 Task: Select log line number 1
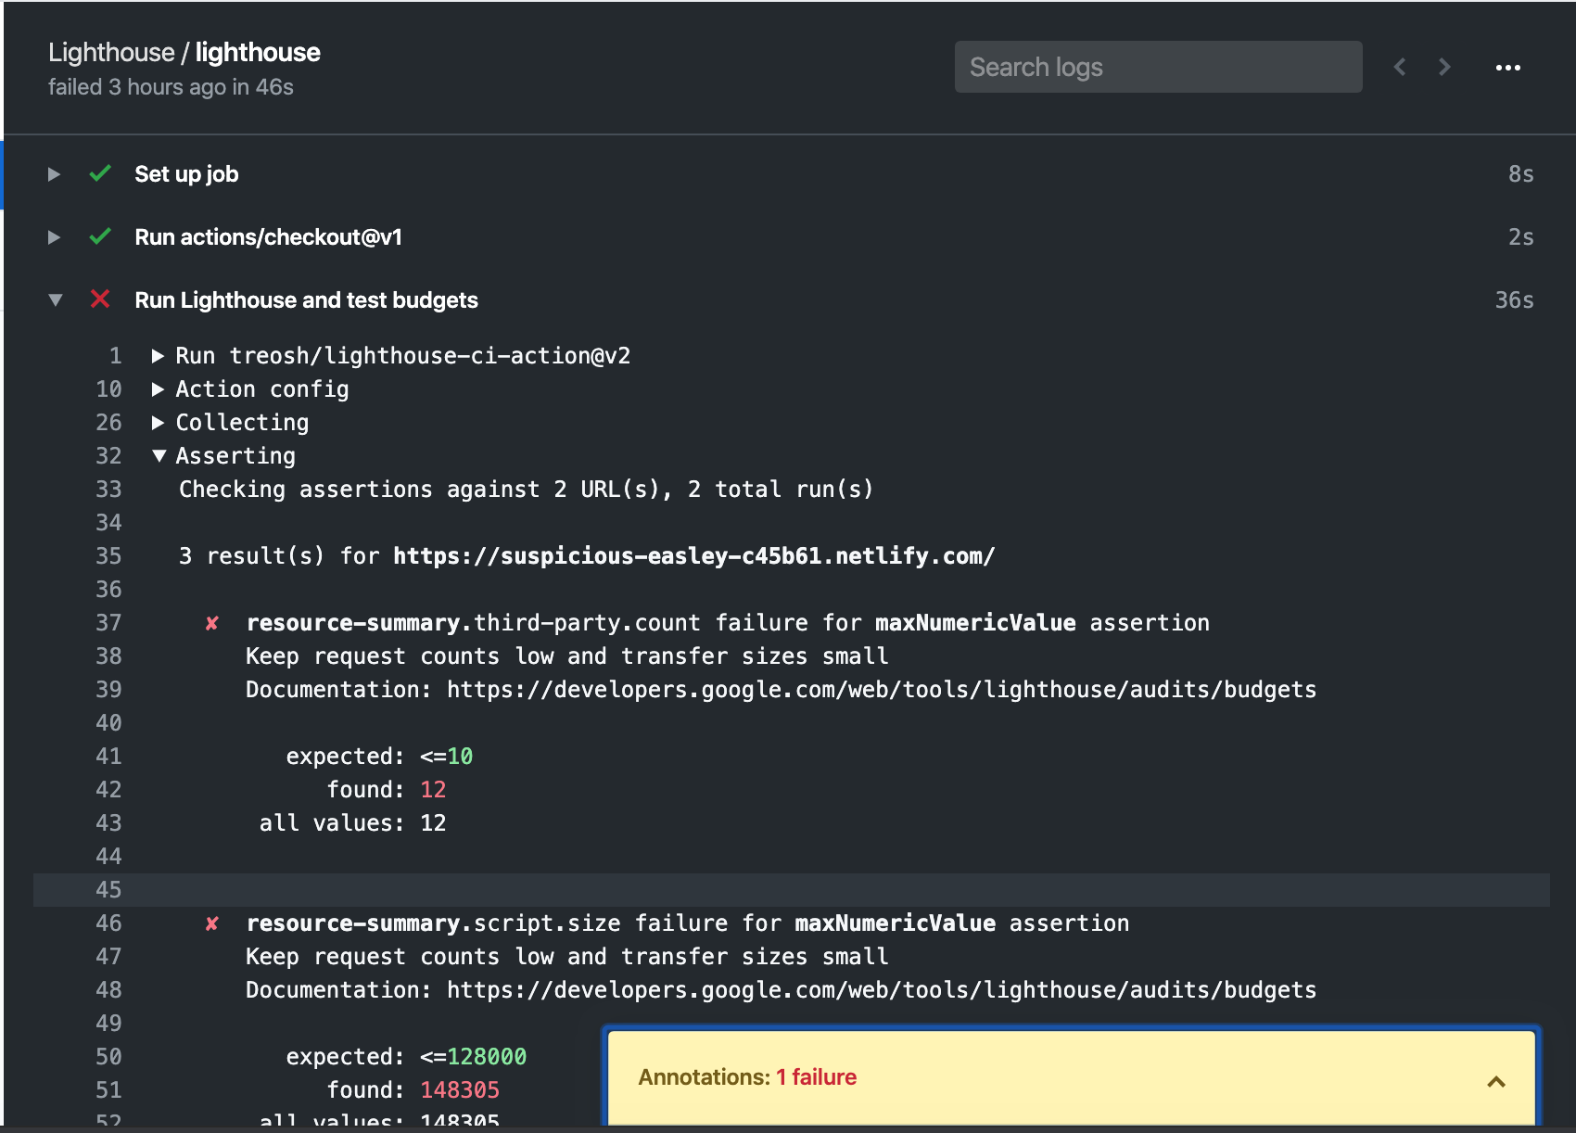tap(116, 356)
